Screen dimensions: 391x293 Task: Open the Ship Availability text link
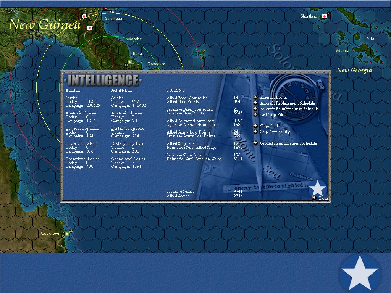(275, 132)
